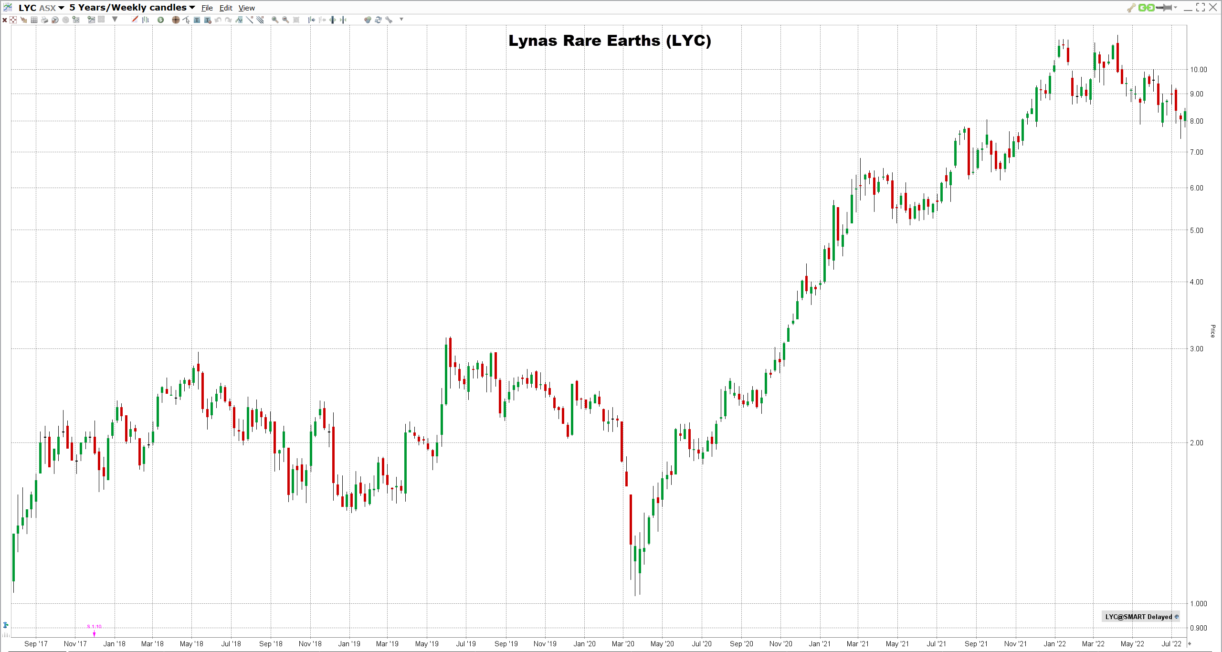This screenshot has width=1222, height=652.
Task: Click the zoom out magnifier
Action: click(285, 20)
